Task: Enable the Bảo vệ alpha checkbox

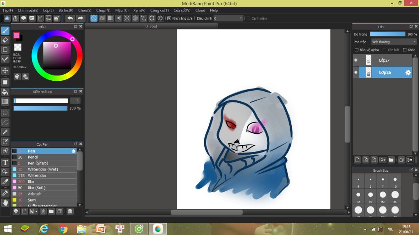Action: tap(356, 50)
